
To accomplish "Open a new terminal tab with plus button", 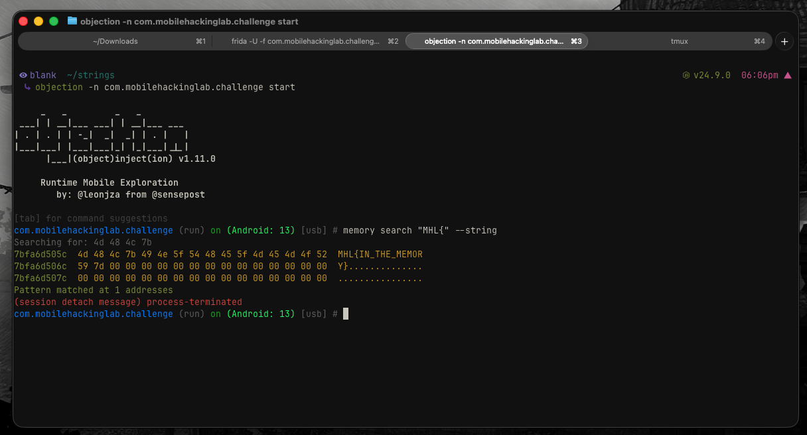I will (784, 41).
